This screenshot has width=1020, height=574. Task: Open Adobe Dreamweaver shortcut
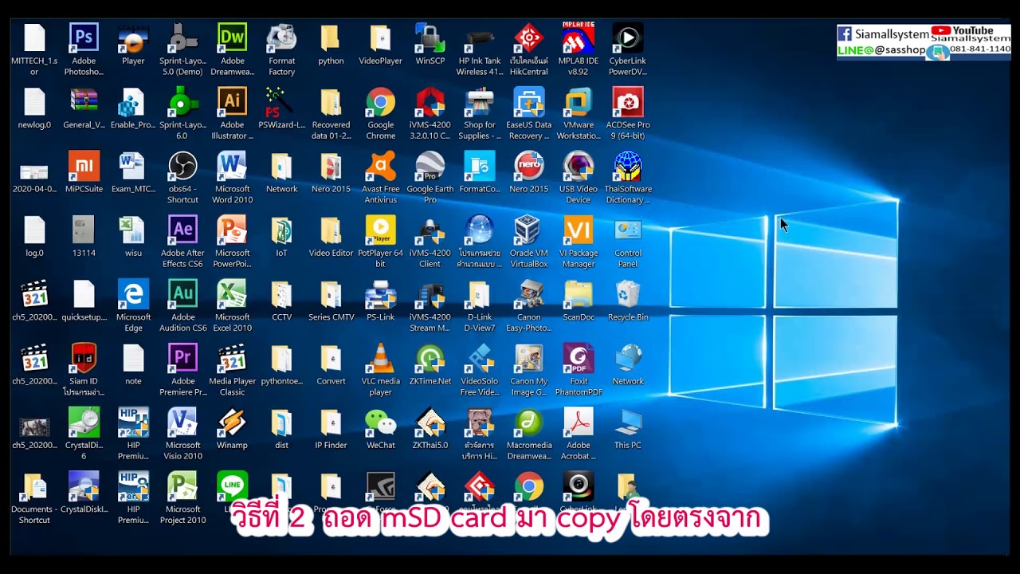pyautogui.click(x=232, y=38)
